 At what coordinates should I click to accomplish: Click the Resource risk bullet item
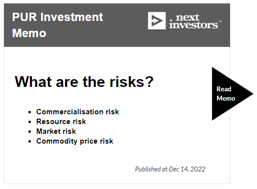pos(61,122)
